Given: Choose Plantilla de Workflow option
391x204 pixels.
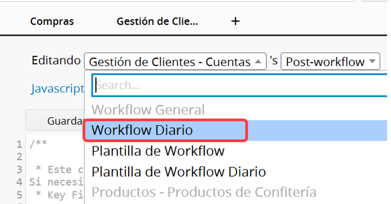Looking at the screenshot, I should click(158, 151).
